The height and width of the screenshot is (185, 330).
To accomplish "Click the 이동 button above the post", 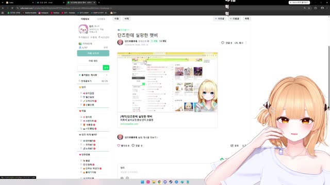I will click(117, 18).
